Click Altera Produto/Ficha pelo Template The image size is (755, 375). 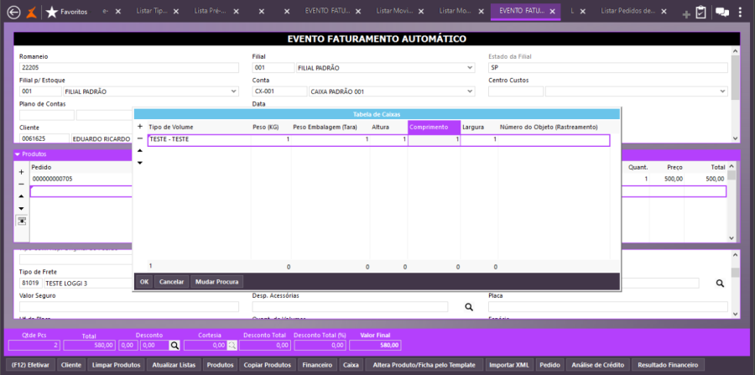pyautogui.click(x=424, y=365)
